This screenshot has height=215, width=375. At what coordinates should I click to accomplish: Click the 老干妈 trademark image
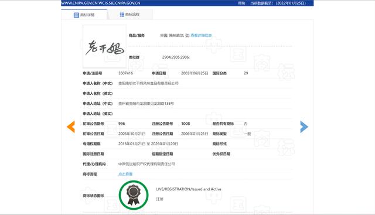104,46
